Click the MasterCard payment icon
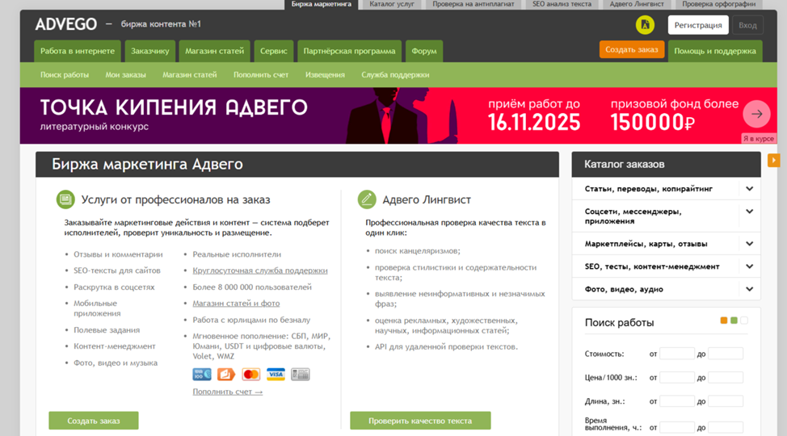787x436 pixels. [x=251, y=375]
